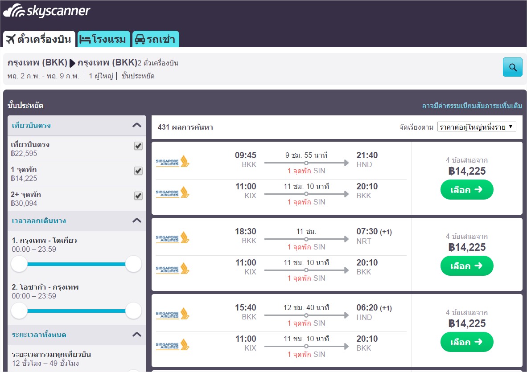Viewport: 527px width, 372px height.
Task: Click the 431 ผลการค้นหา results count
Action: [x=185, y=127]
